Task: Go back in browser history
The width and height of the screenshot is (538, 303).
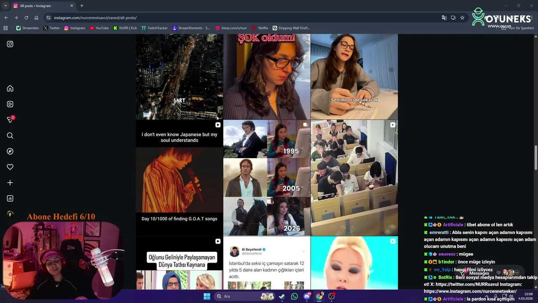Action: tap(6, 18)
